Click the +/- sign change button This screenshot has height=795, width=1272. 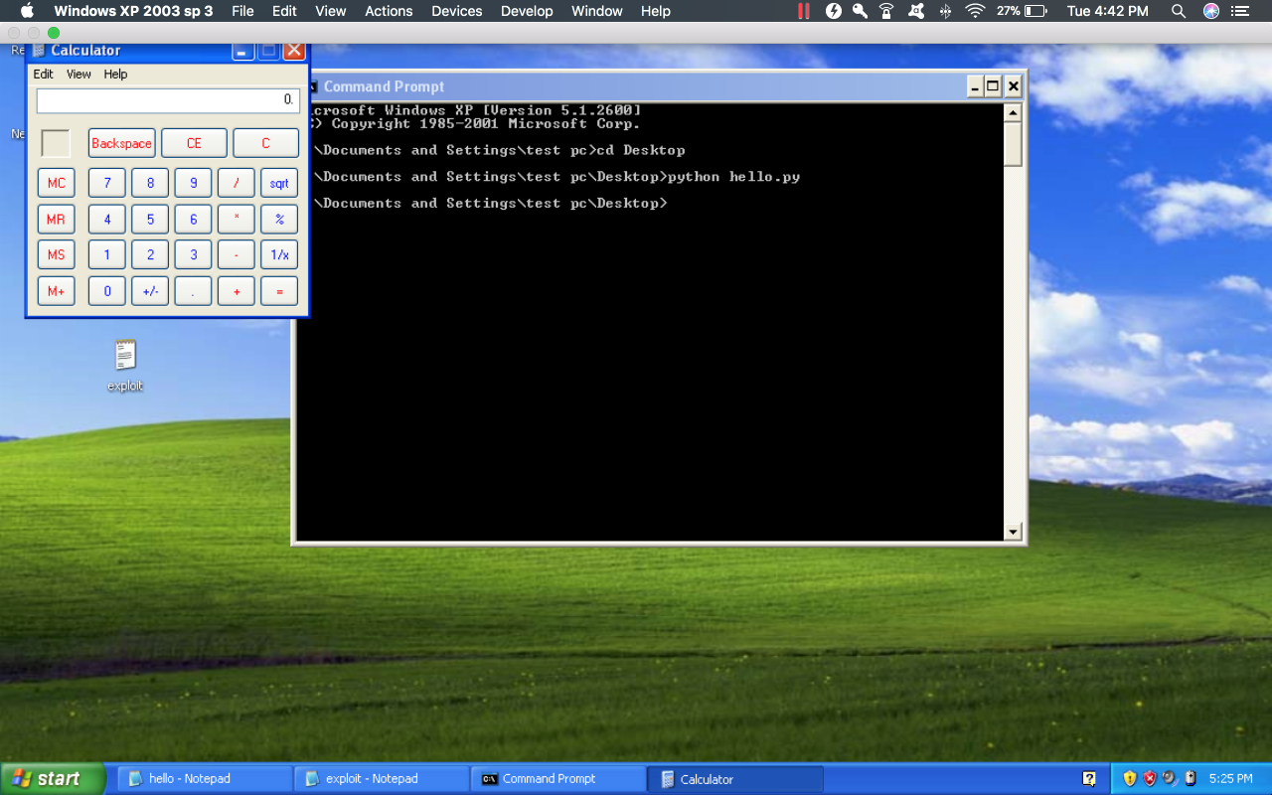150,291
